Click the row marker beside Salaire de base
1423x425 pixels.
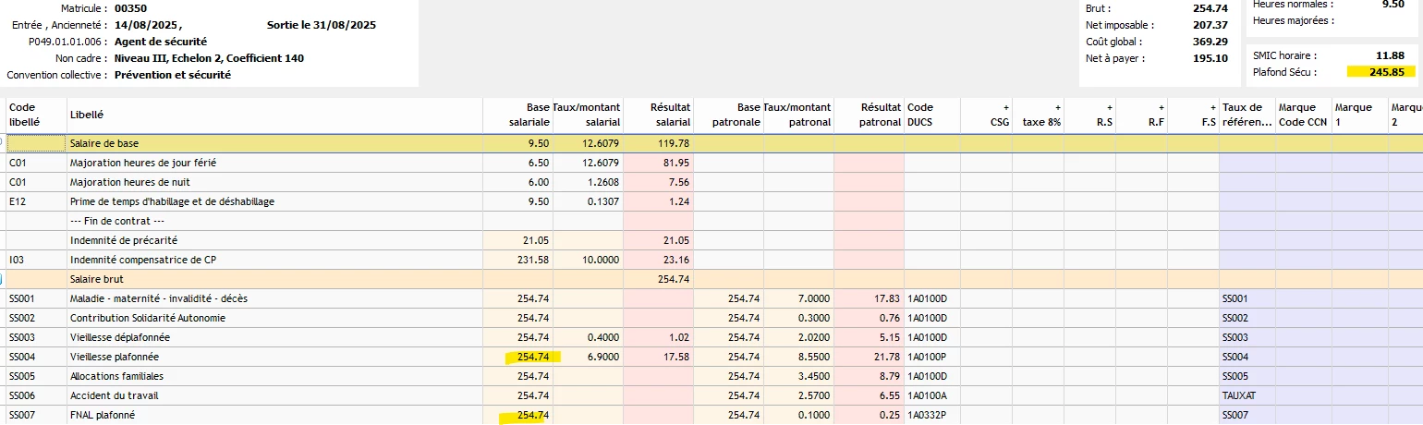(3, 143)
